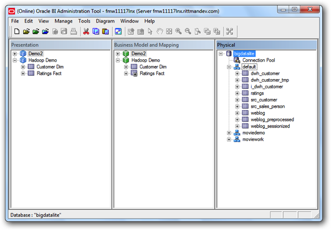Open the Window menu
The width and height of the screenshot is (331, 230).
click(130, 21)
